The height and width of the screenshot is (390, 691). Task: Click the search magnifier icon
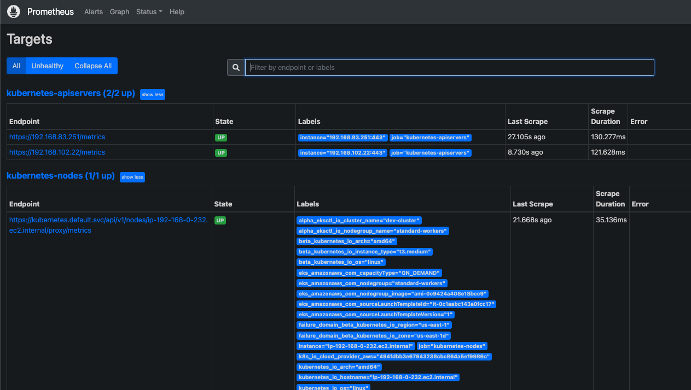click(x=236, y=67)
